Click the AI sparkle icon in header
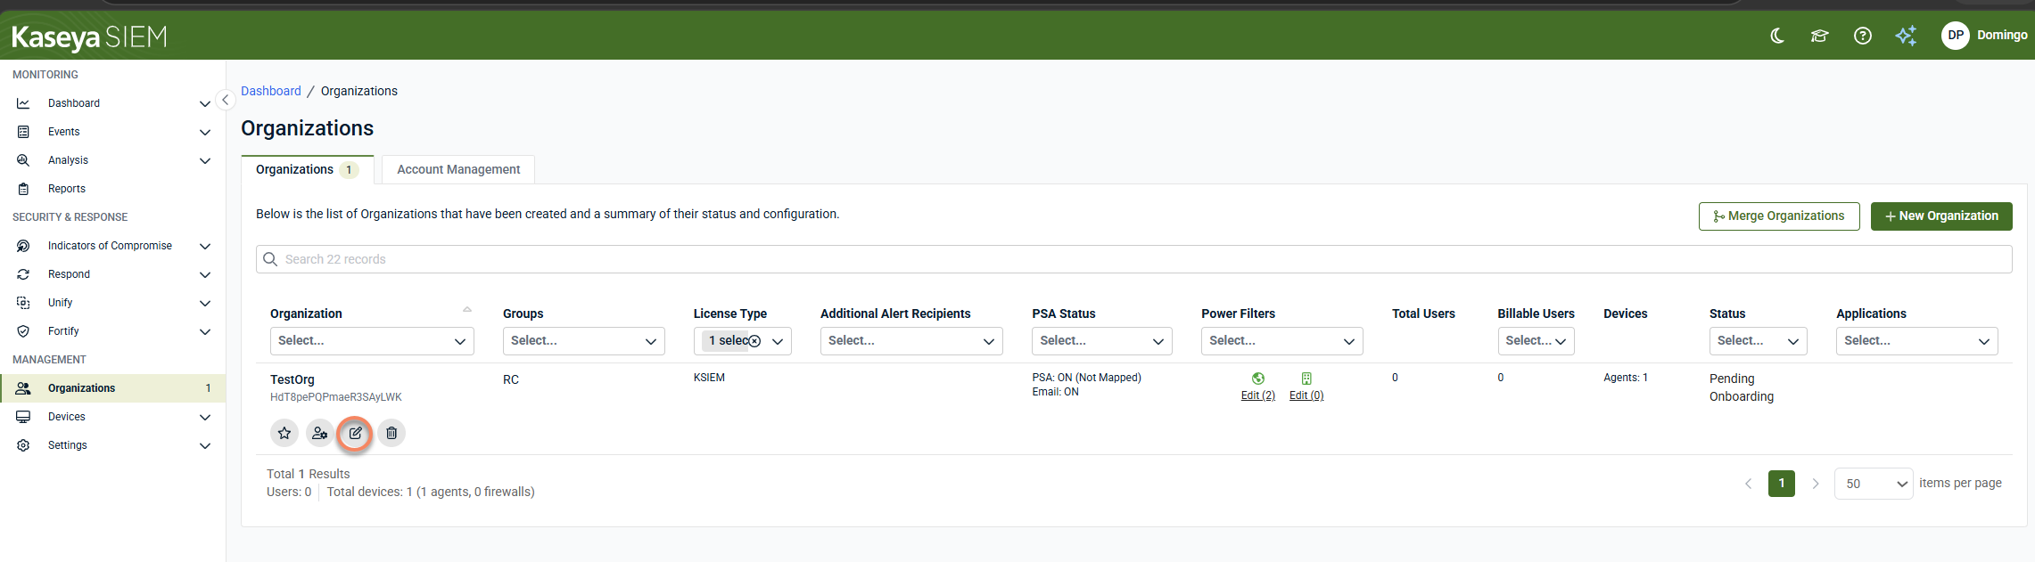2035x562 pixels. click(x=1906, y=36)
